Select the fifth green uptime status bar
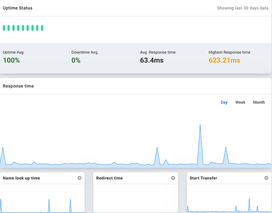 23,28
